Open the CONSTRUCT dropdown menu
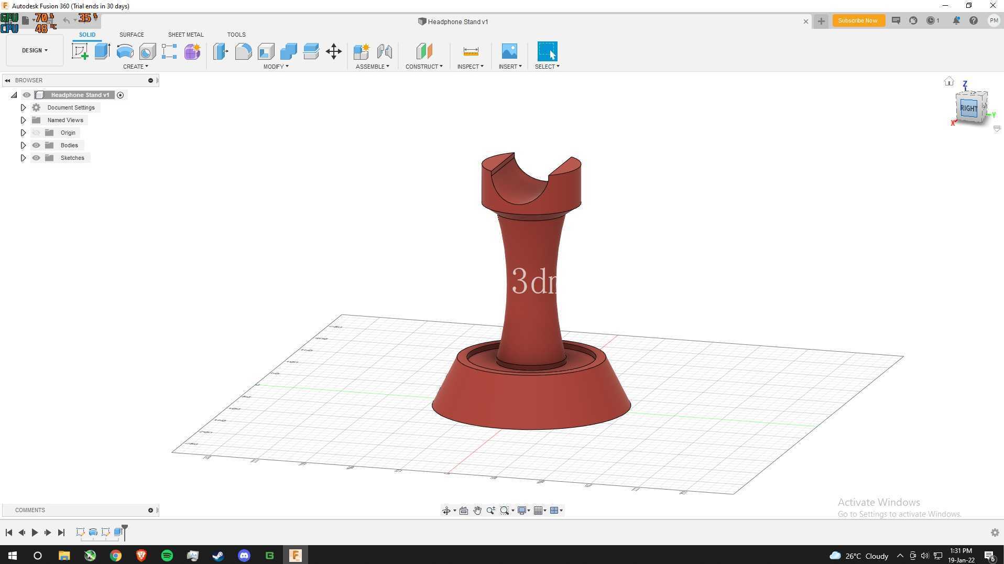The height and width of the screenshot is (564, 1004). click(x=424, y=67)
